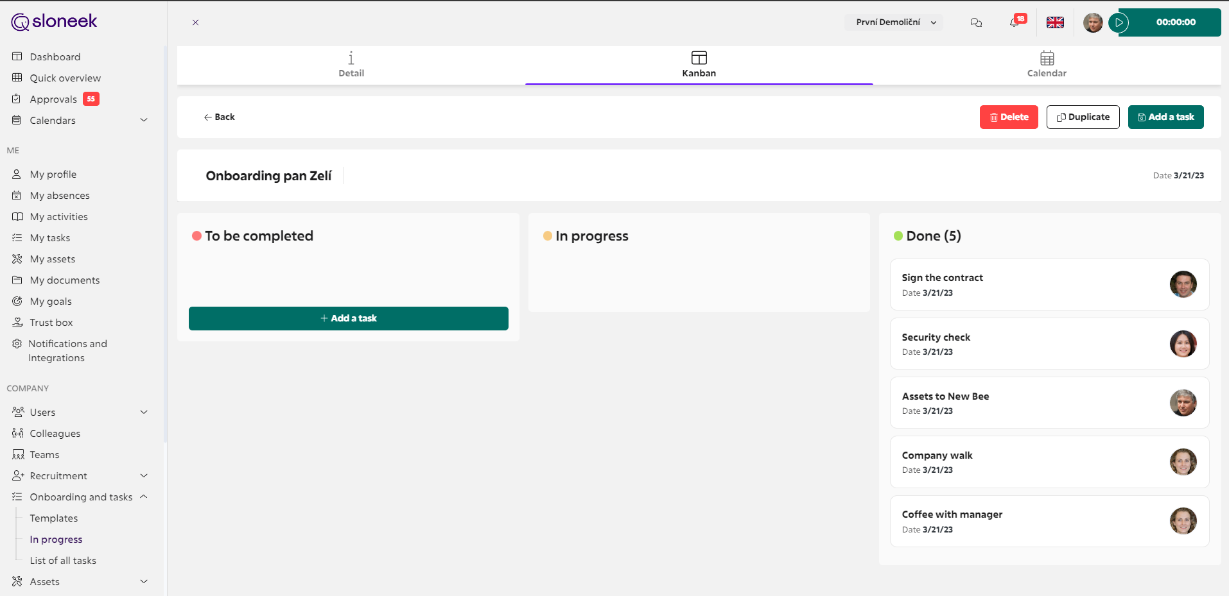Screen dimensions: 1229x596
Task: Click assignee avatar on Sign the contract
Action: click(x=1183, y=284)
